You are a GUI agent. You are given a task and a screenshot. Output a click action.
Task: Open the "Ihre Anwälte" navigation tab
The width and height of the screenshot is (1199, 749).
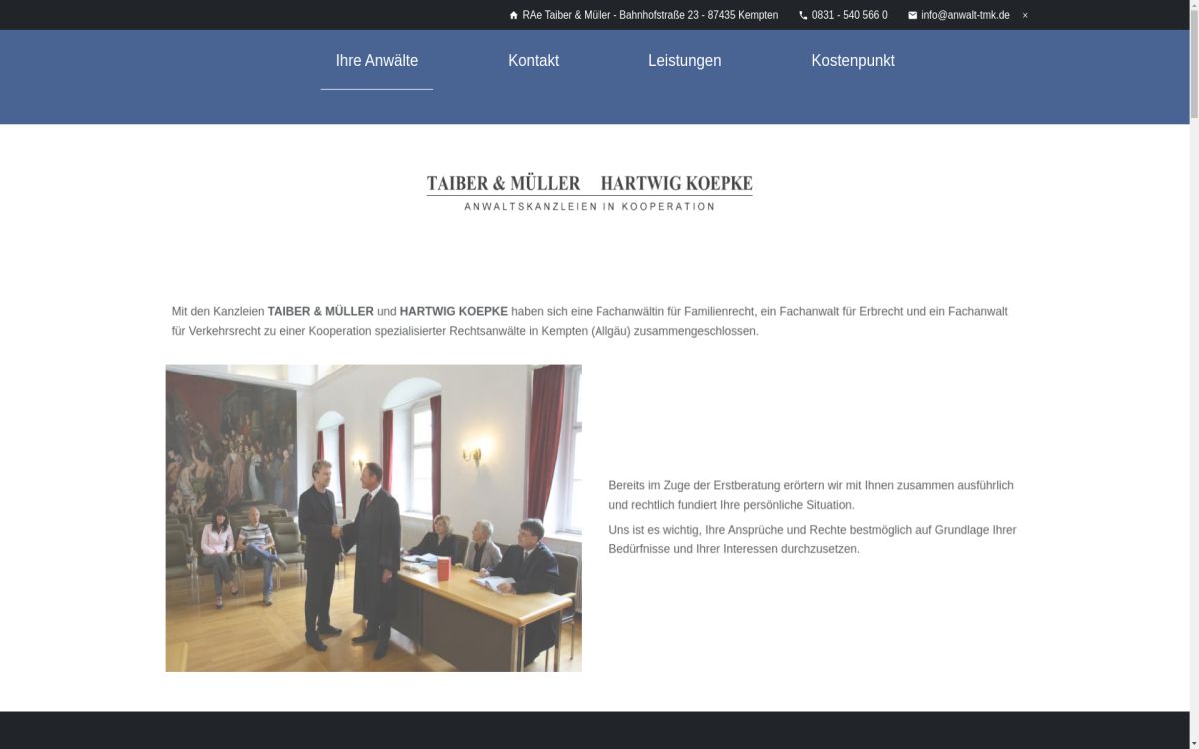tap(376, 60)
